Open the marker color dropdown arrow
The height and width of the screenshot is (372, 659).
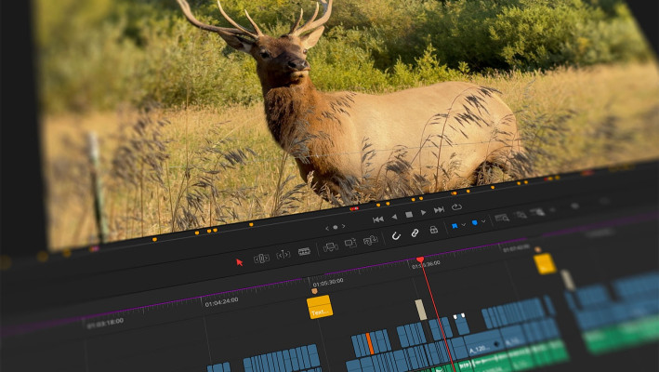pyautogui.click(x=483, y=221)
